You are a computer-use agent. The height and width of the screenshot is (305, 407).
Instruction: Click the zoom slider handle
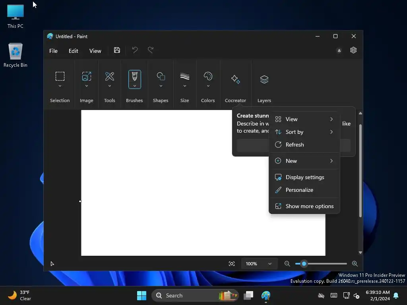tap(304, 264)
